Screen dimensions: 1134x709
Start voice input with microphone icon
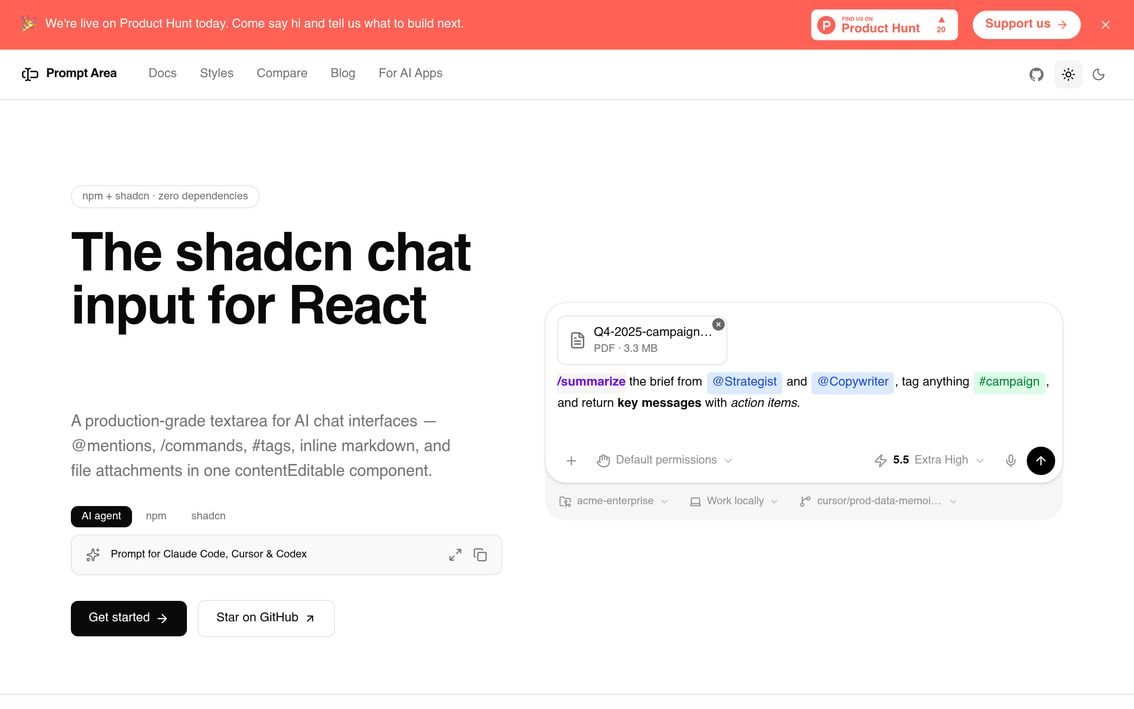1010,460
